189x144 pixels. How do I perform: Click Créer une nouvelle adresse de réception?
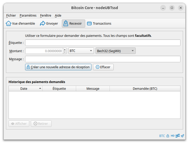coord(58,67)
